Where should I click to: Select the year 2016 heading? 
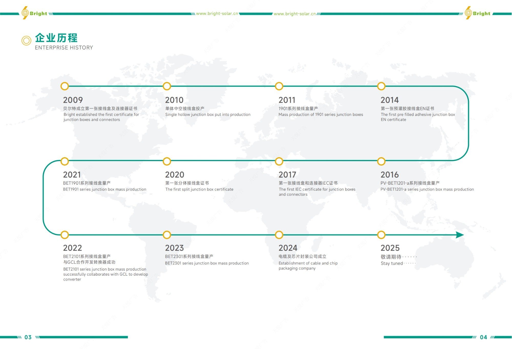tap(390, 175)
